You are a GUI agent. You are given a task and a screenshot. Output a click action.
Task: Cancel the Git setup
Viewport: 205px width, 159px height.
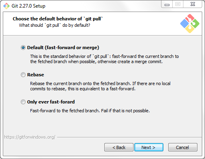tap(183, 147)
